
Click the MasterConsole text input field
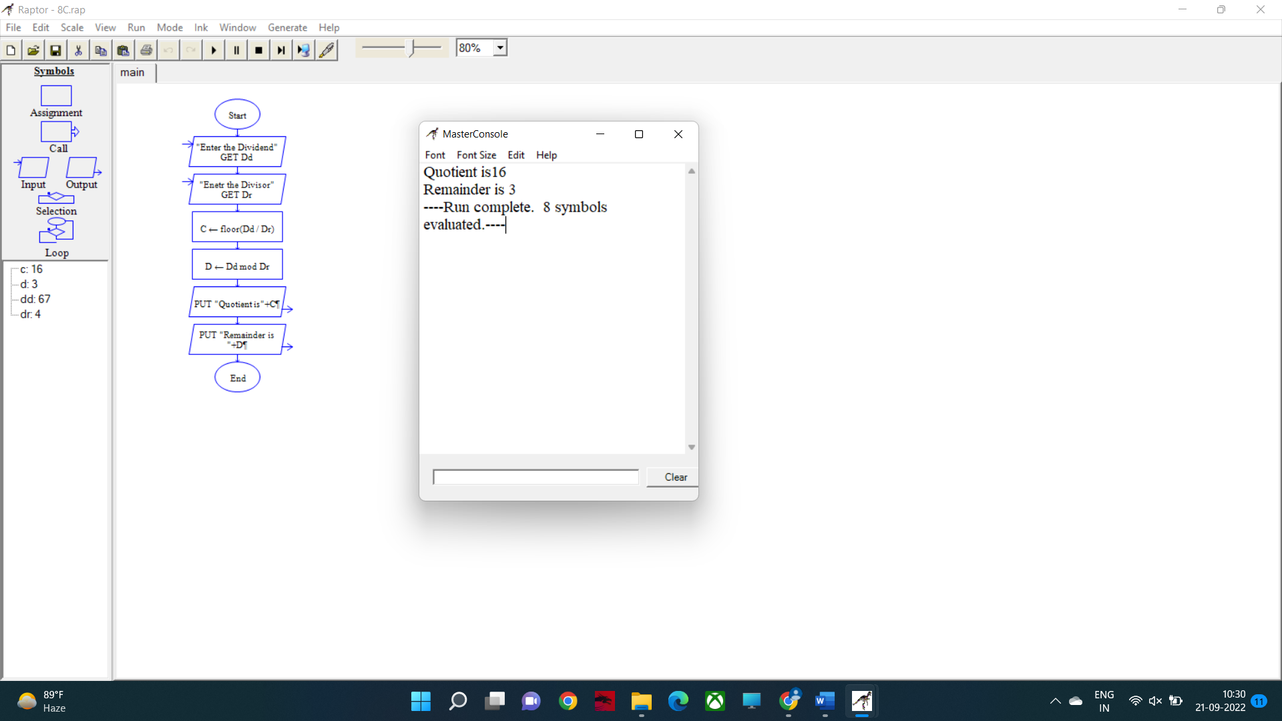tap(536, 477)
